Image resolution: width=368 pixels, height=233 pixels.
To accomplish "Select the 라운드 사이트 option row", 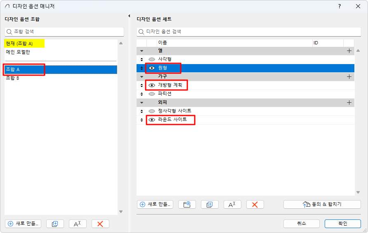I will pyautogui.click(x=245, y=120).
